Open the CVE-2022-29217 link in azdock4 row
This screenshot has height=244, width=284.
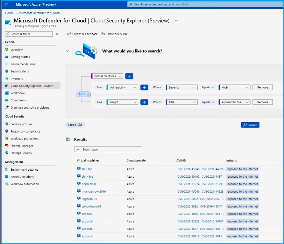(188, 236)
